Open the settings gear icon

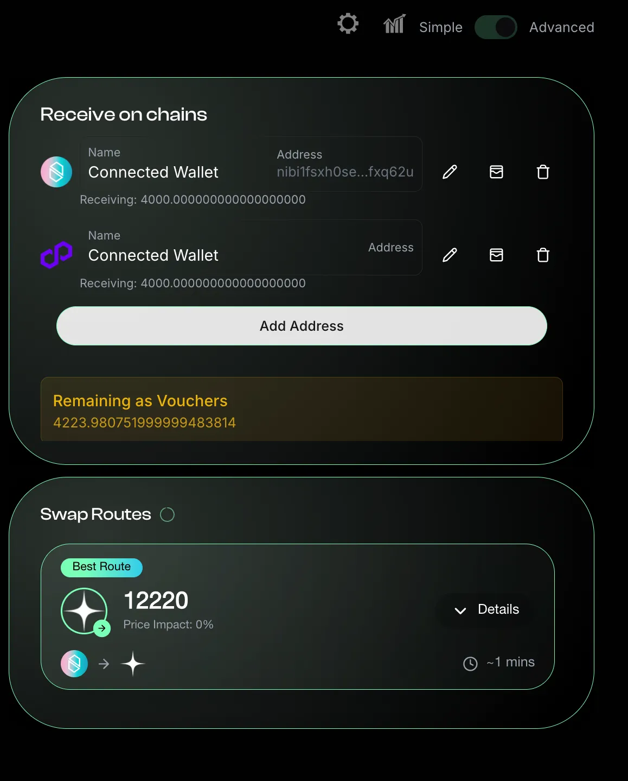[x=348, y=23]
